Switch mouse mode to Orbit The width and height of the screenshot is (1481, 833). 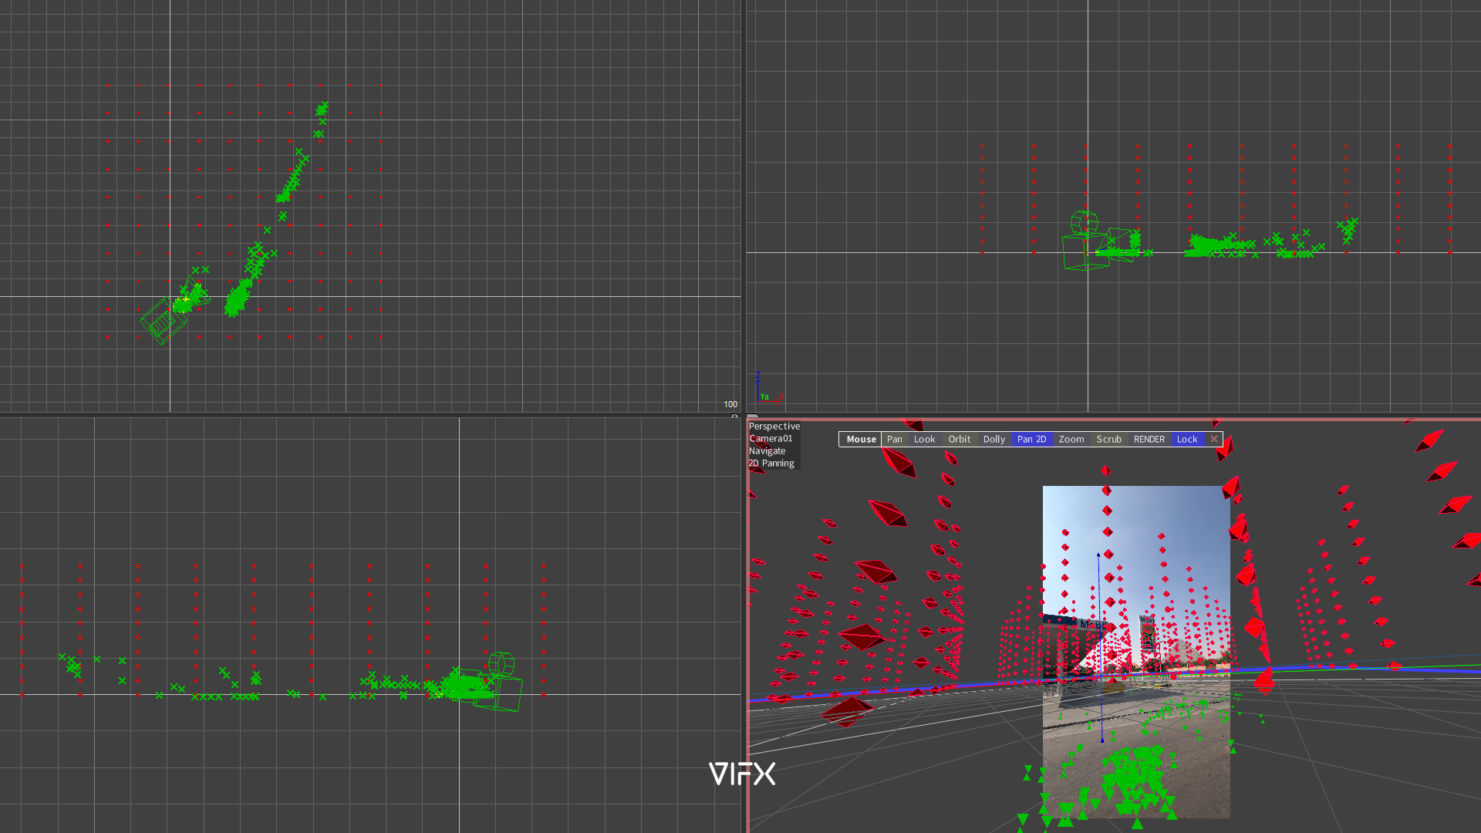[959, 439]
